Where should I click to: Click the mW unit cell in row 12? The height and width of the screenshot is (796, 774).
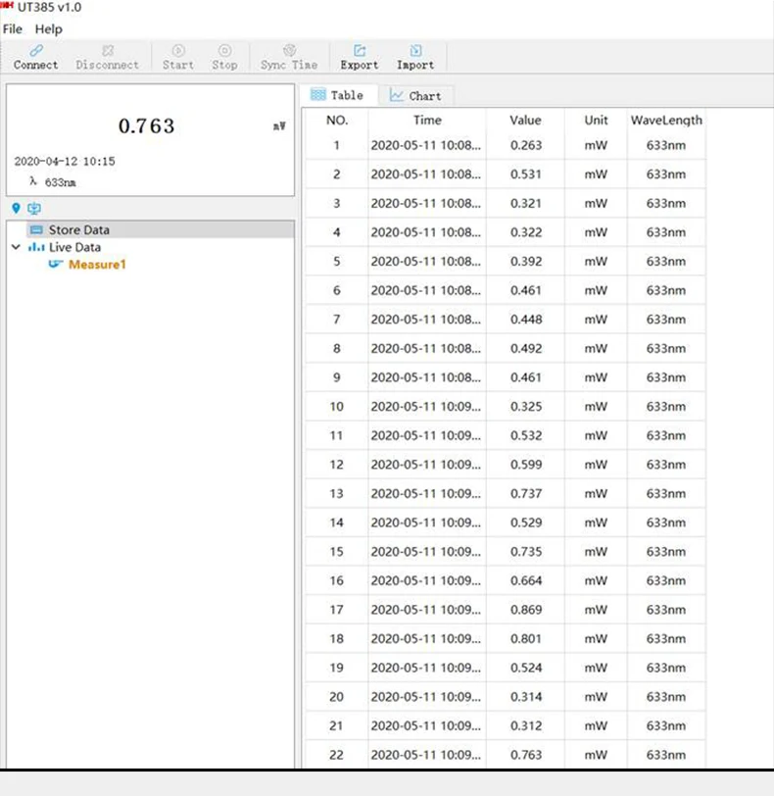[596, 464]
